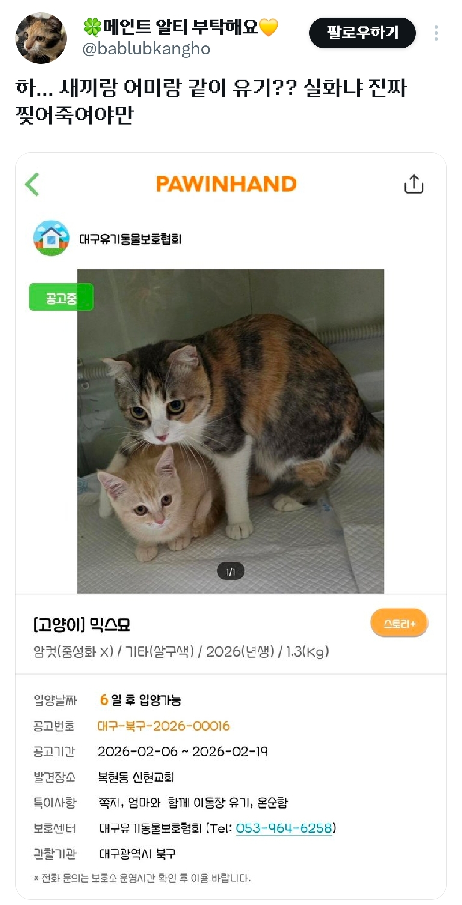The image size is (462, 905).
Task: Tap the orange 스토리+ button
Action: pos(399,623)
